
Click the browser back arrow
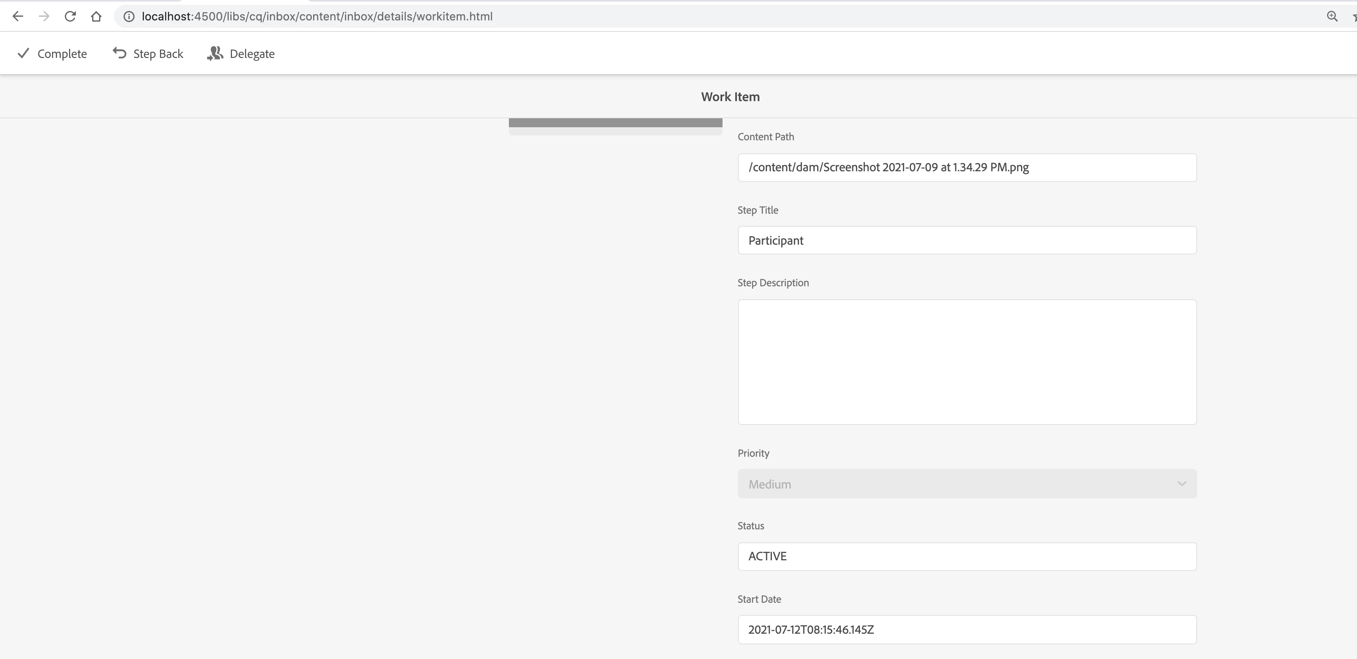(x=18, y=16)
